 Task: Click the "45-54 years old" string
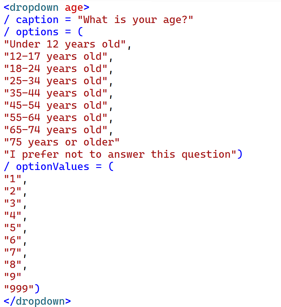click(x=56, y=106)
